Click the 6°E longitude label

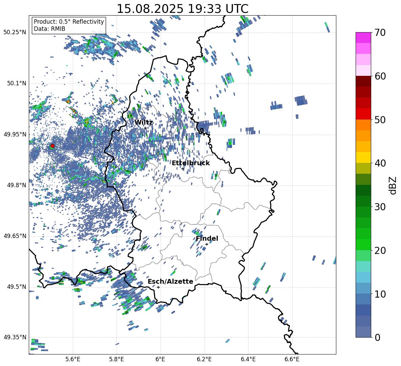160,359
